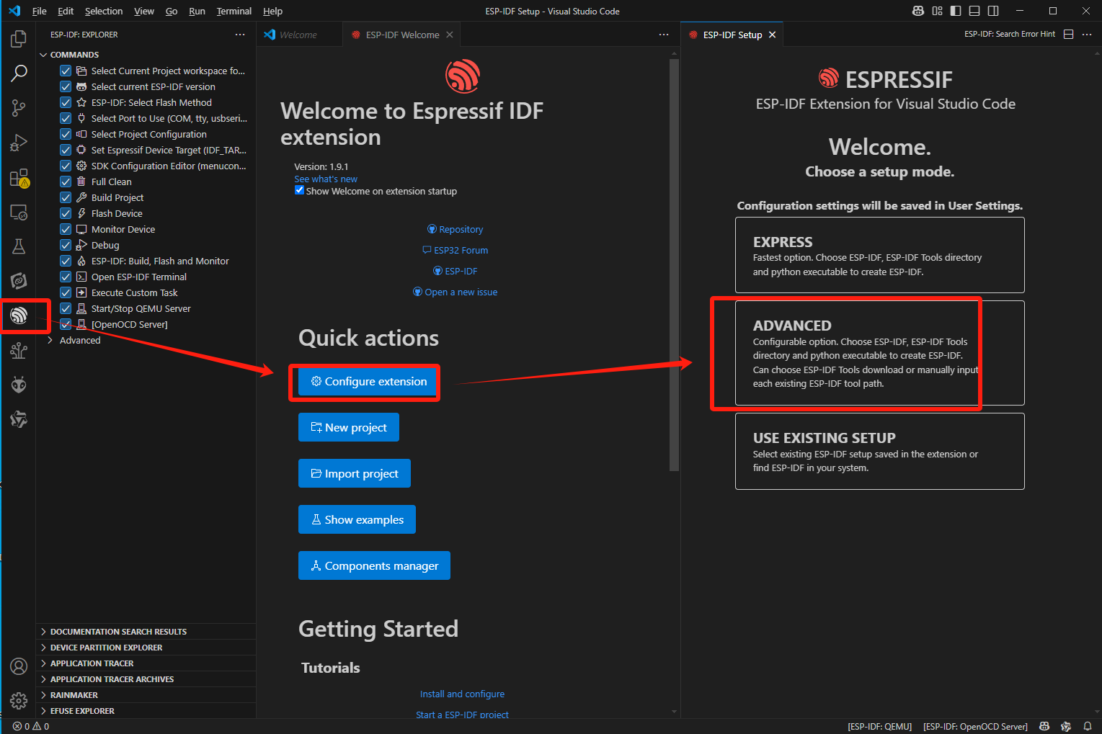Open More Actions in ESP-IDF Explorer header
This screenshot has width=1102, height=734.
pyautogui.click(x=240, y=35)
